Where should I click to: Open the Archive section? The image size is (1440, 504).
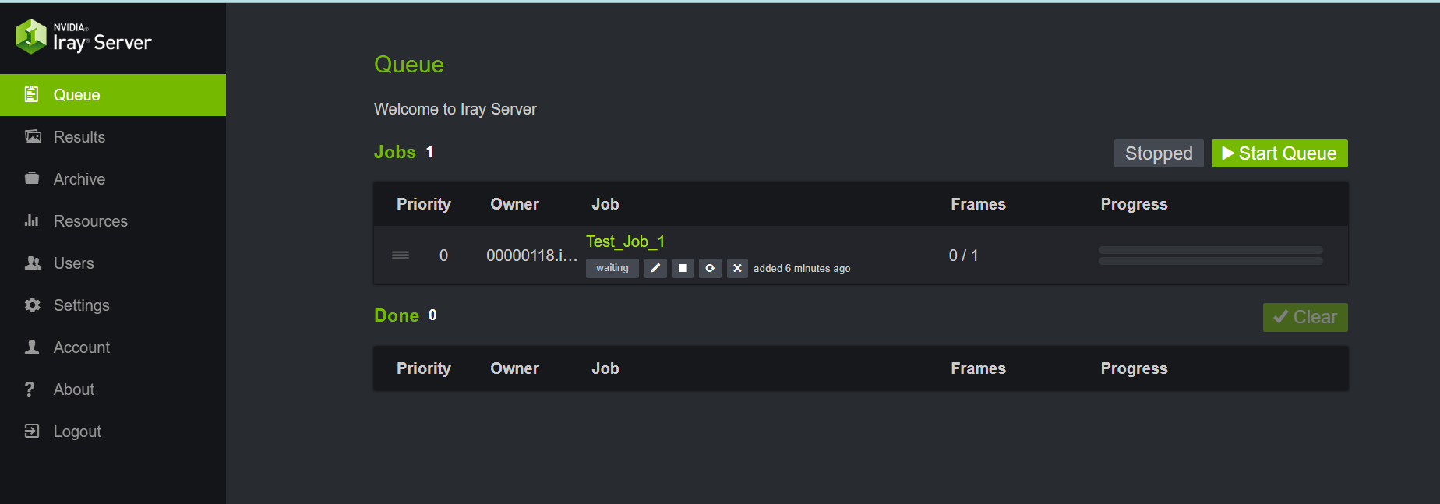point(79,179)
